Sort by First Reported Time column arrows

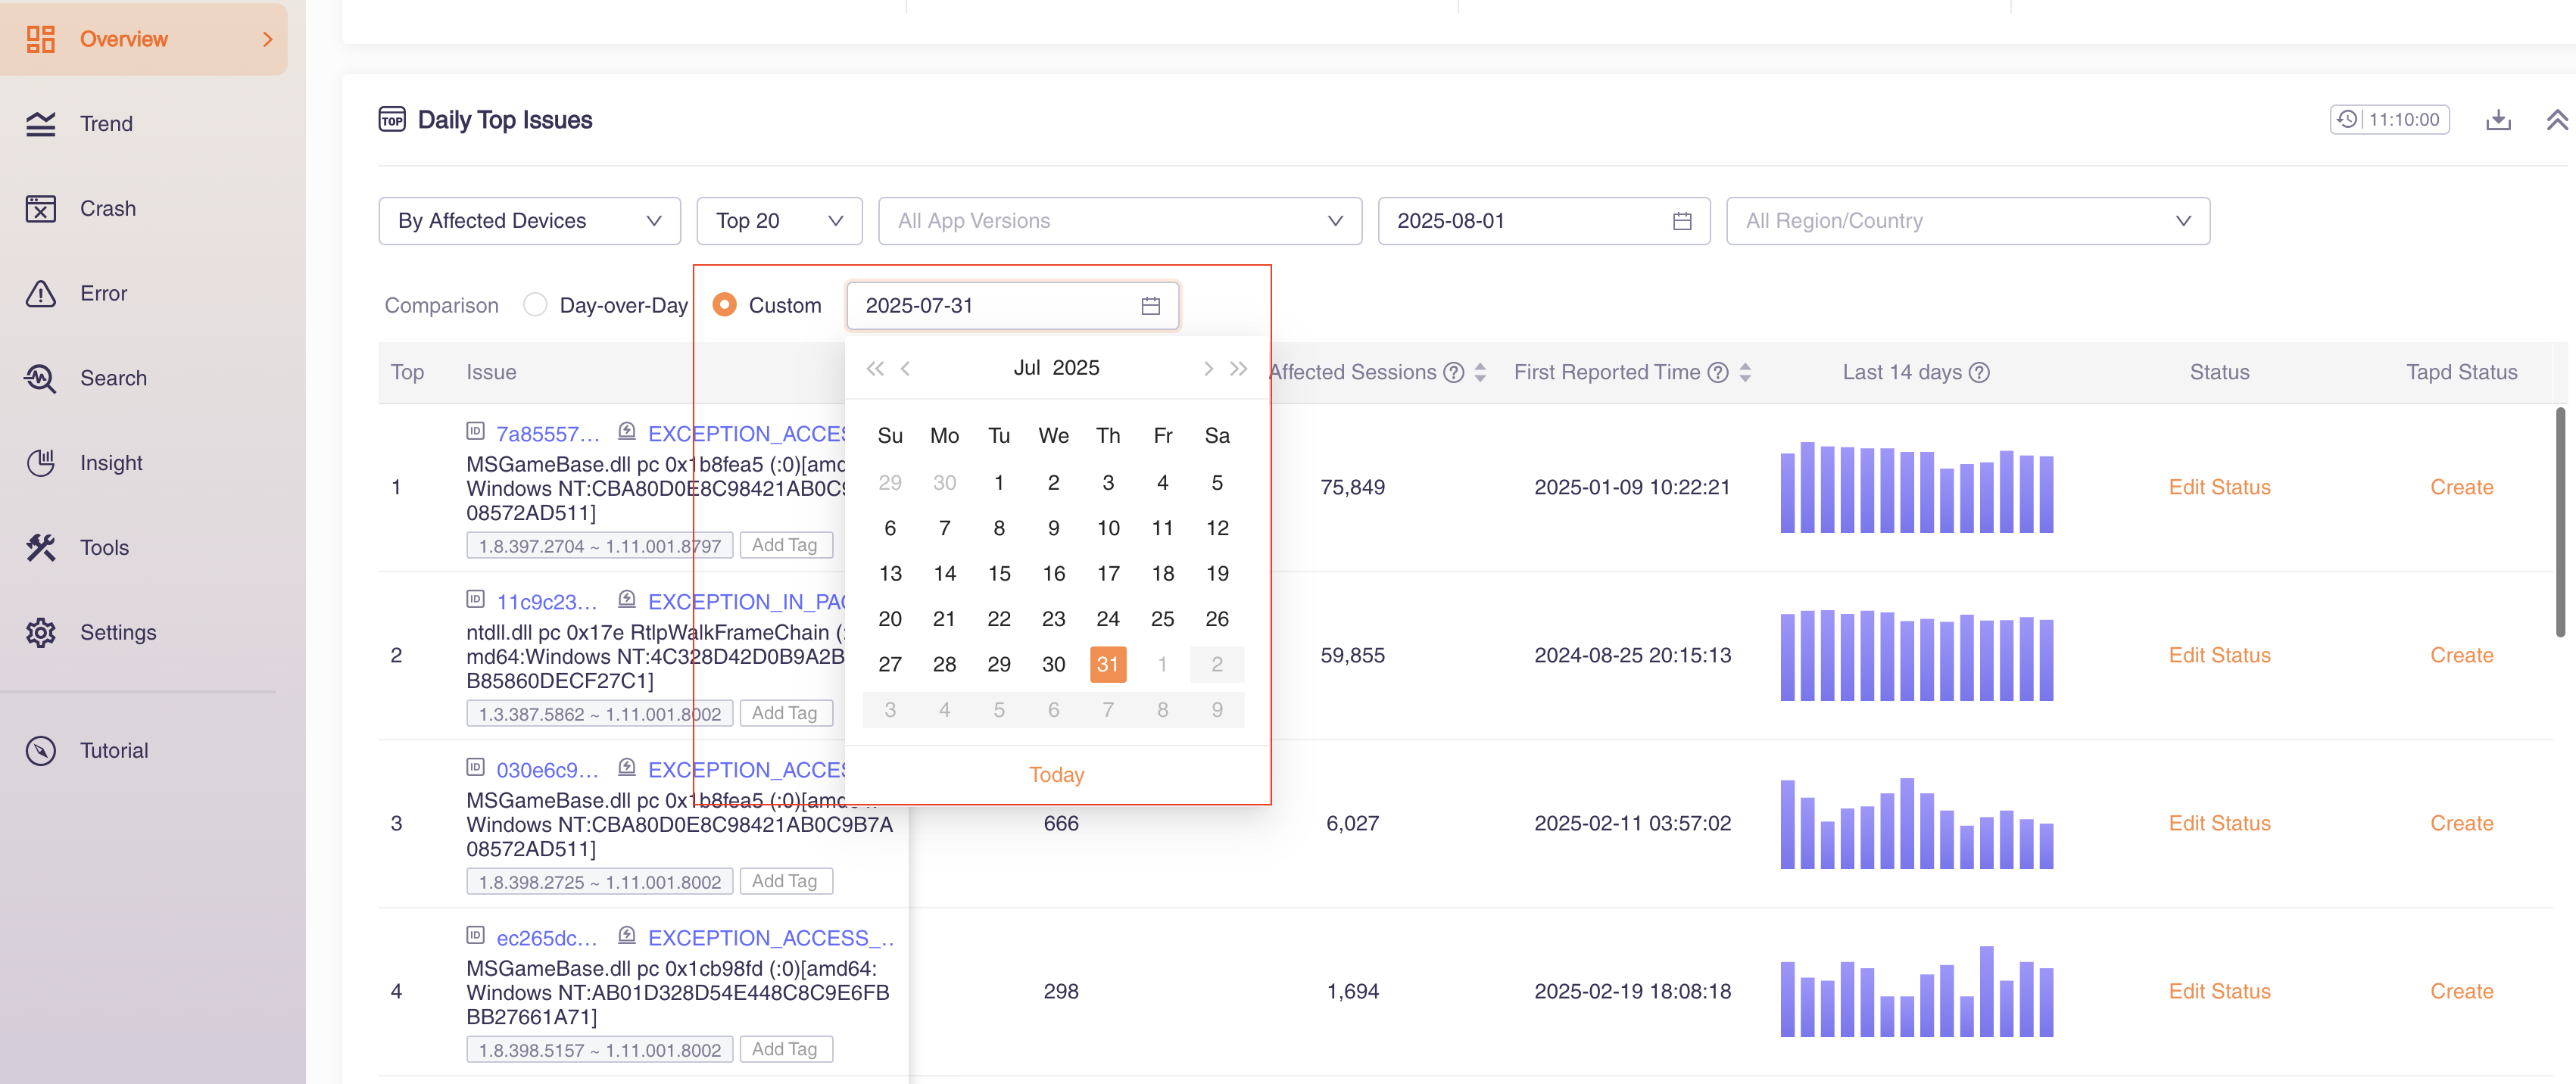[1744, 373]
